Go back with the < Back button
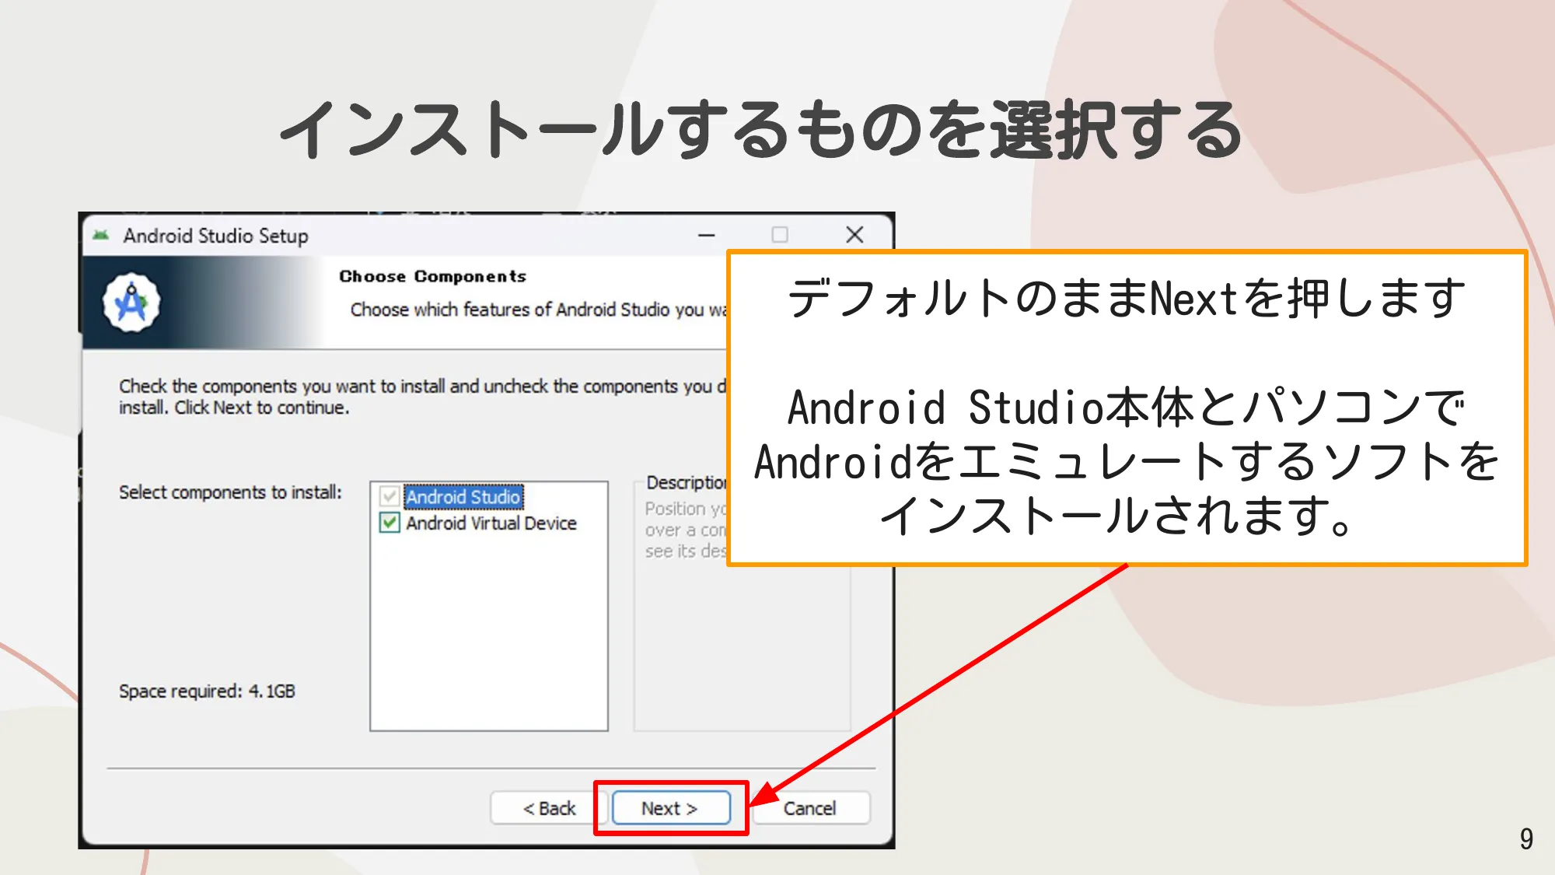 pos(549,808)
